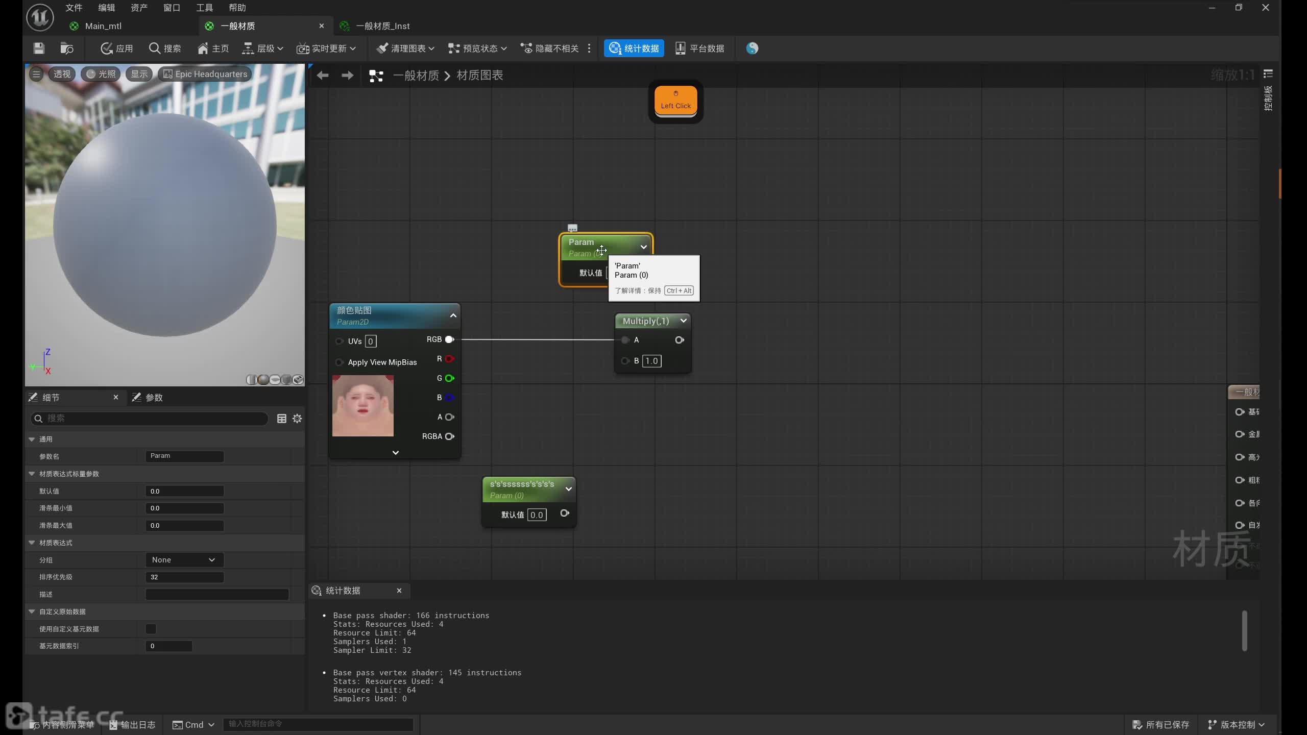The height and width of the screenshot is (735, 1307).
Task: Toggle the Platform Stats (平台数据) button
Action: click(699, 48)
